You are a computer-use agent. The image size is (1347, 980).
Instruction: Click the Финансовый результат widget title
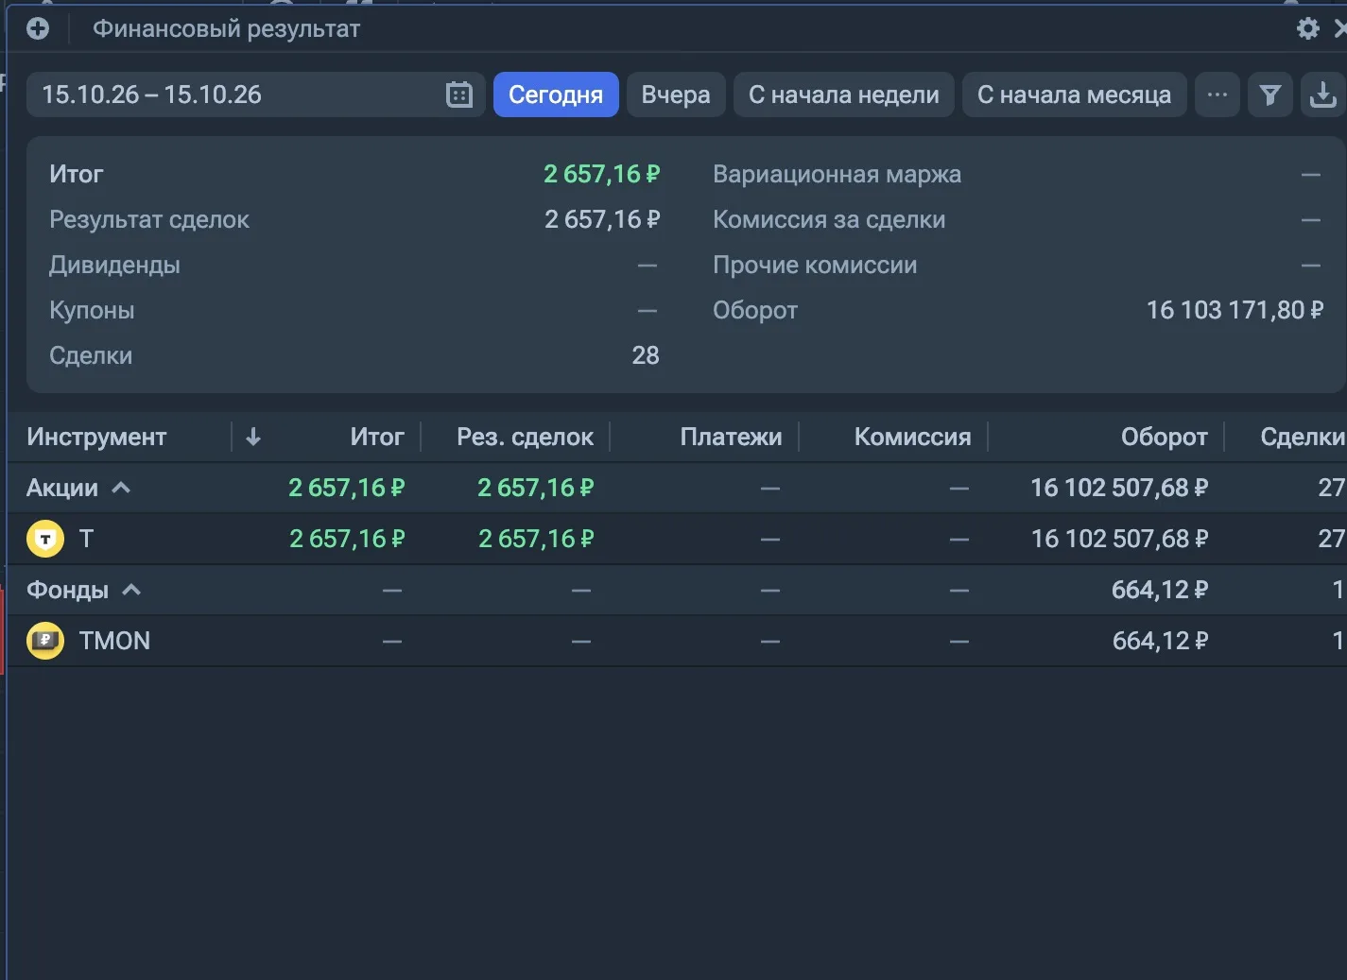click(226, 28)
